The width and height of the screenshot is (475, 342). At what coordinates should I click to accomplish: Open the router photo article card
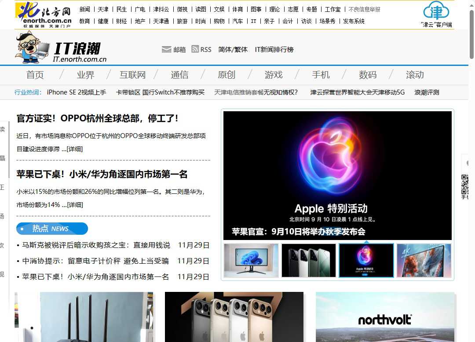click(x=84, y=317)
